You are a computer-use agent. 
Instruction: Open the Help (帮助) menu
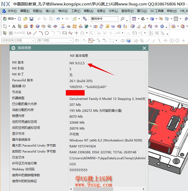(172, 11)
